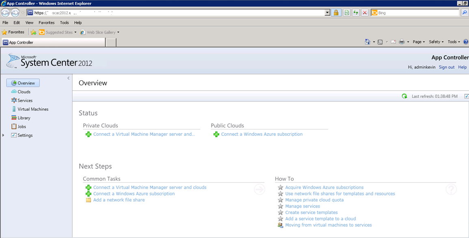This screenshot has height=238, width=469.
Task: Click the plus icon for Connect VMM server and clouds
Action: [x=89, y=188]
